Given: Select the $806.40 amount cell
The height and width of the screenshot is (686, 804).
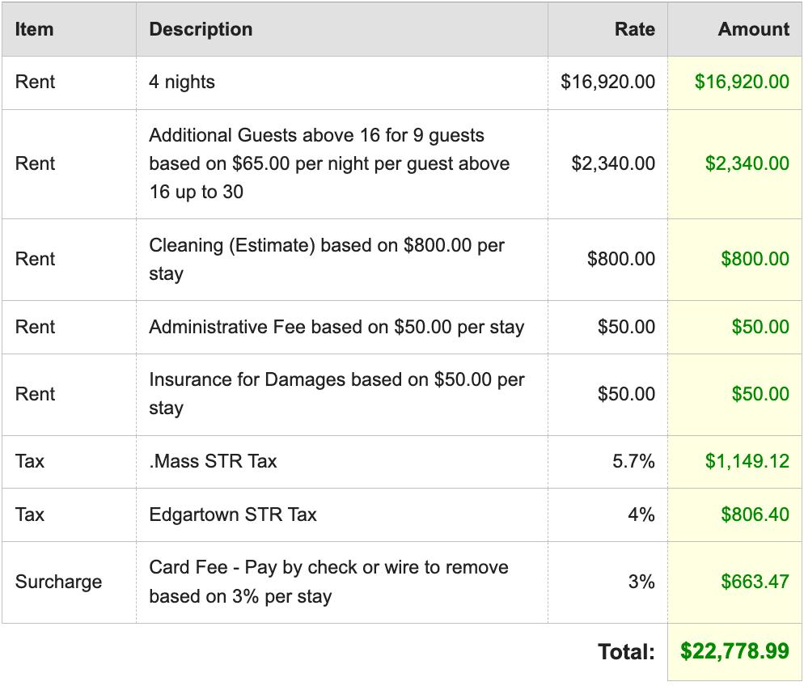Looking at the screenshot, I should tap(755, 514).
